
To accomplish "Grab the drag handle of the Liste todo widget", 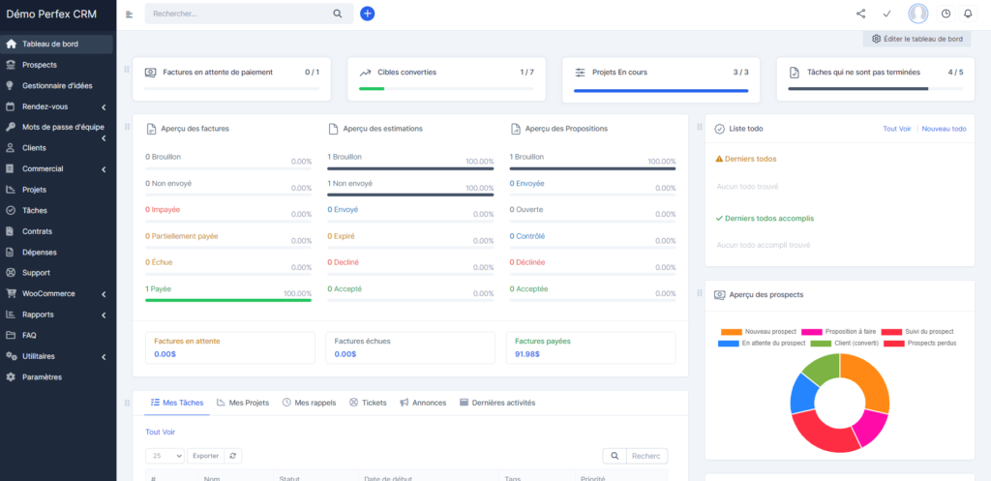I will [x=699, y=127].
